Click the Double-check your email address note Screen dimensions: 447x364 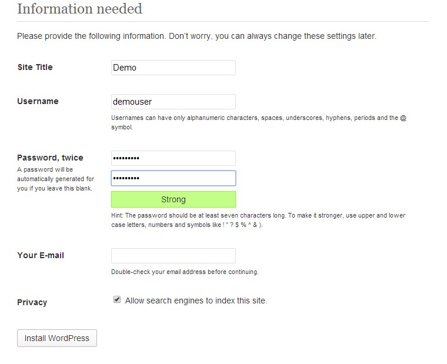[x=185, y=272]
